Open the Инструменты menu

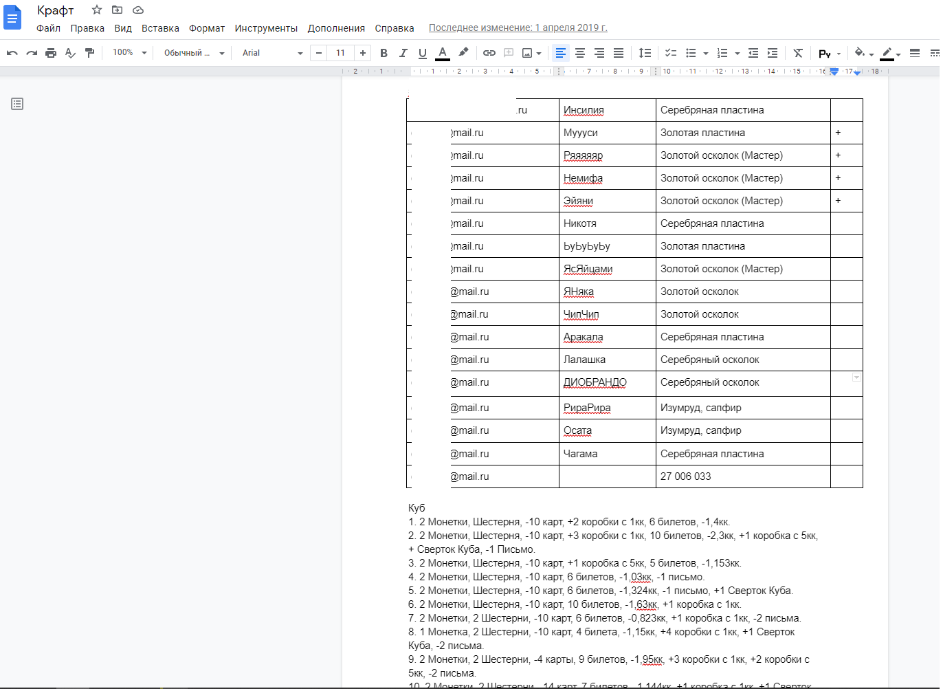pyautogui.click(x=266, y=28)
